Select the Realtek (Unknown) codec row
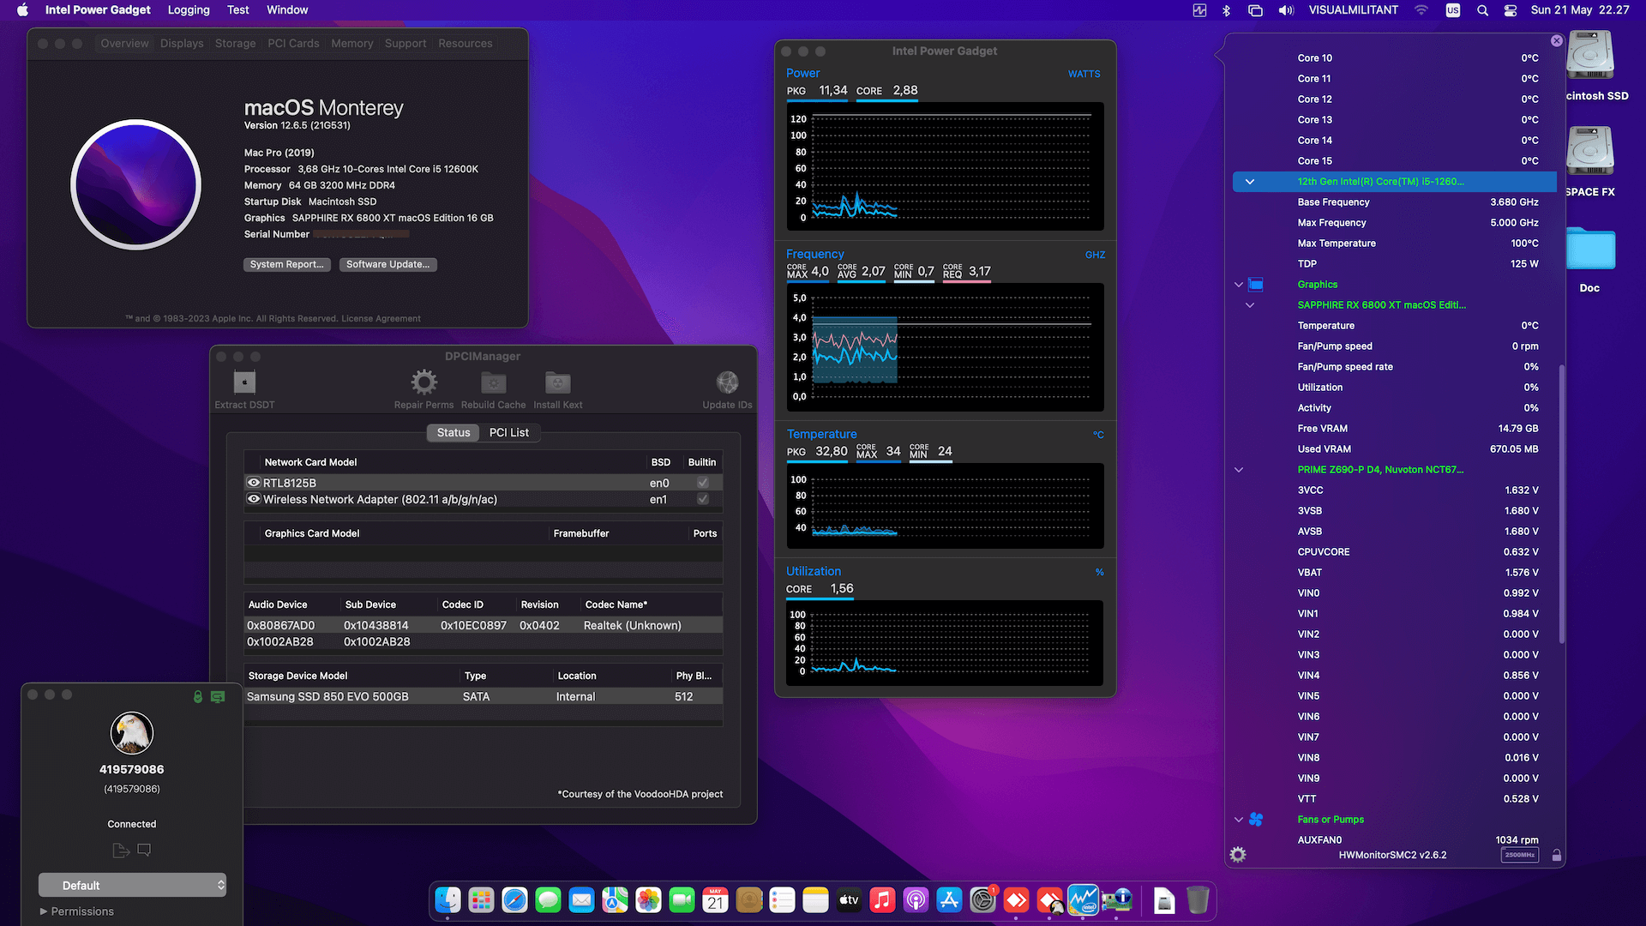 click(484, 626)
